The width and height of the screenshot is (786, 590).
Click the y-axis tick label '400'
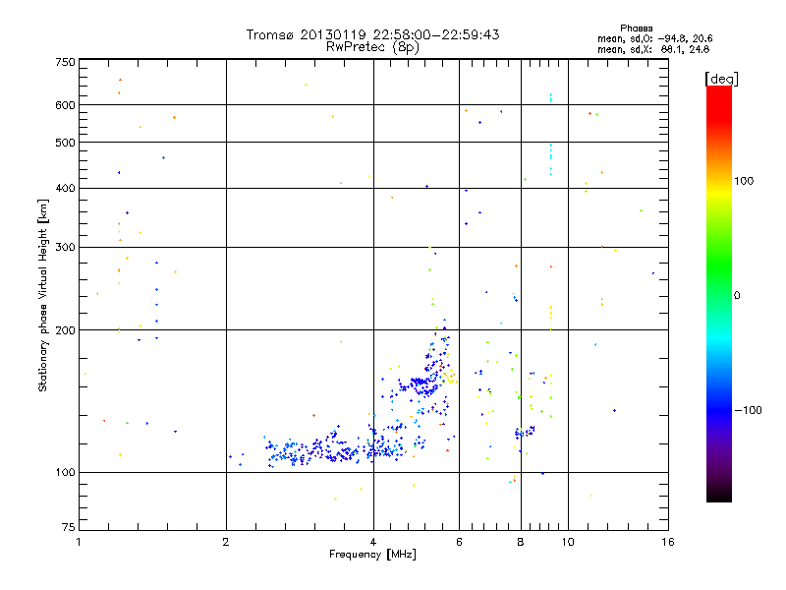pos(65,189)
